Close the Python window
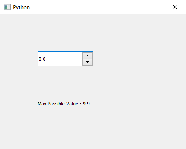The width and height of the screenshot is (186, 149). click(175, 7)
